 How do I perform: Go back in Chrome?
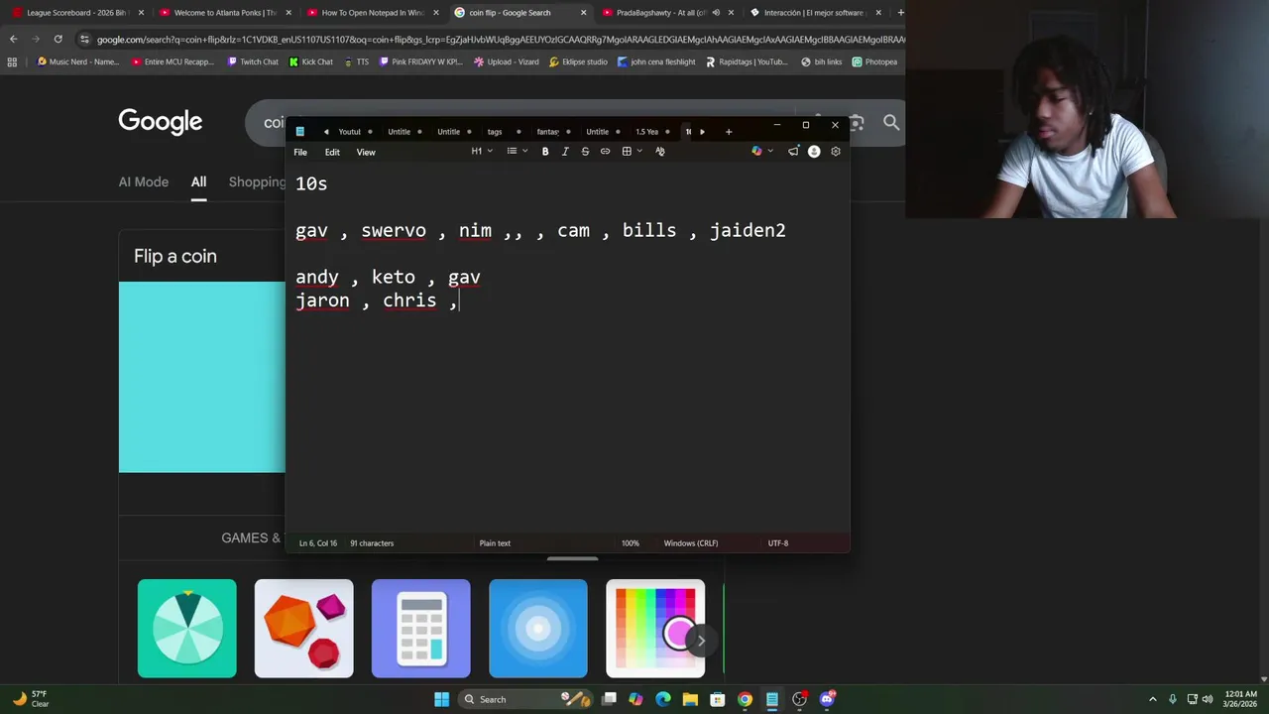coord(13,39)
